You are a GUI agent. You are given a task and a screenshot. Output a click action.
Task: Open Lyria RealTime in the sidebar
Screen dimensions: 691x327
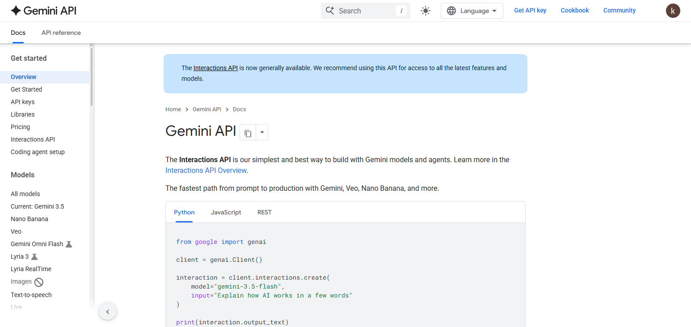tap(31, 269)
